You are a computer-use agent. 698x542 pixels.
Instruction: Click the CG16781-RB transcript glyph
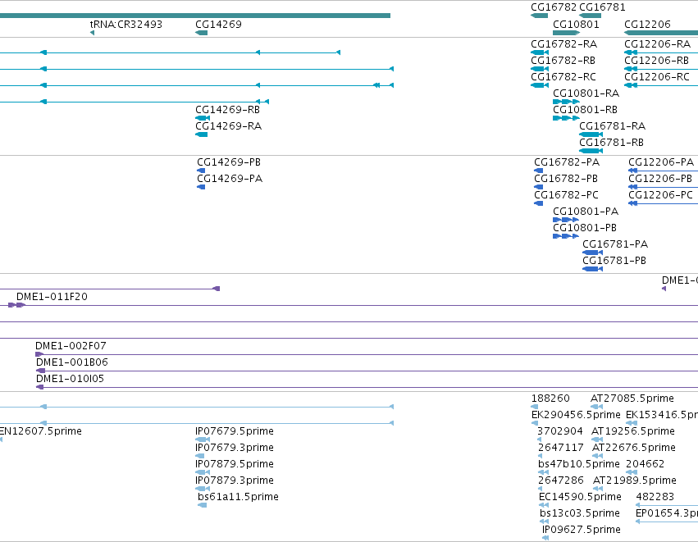[591, 151]
